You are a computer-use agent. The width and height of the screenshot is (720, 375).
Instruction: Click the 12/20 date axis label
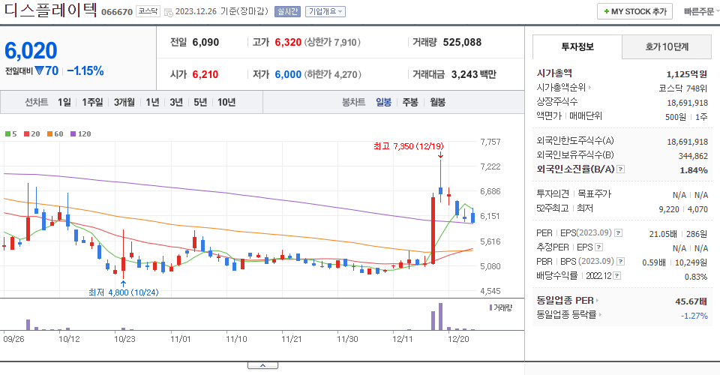coord(458,339)
